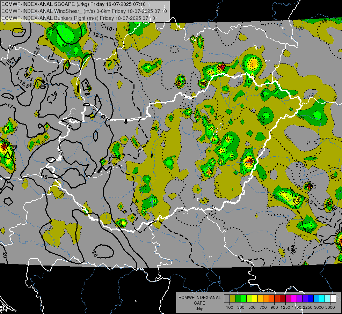The height and width of the screenshot is (314, 342).
Task: Click the dark red legend swatch
Action: [x=283, y=299]
